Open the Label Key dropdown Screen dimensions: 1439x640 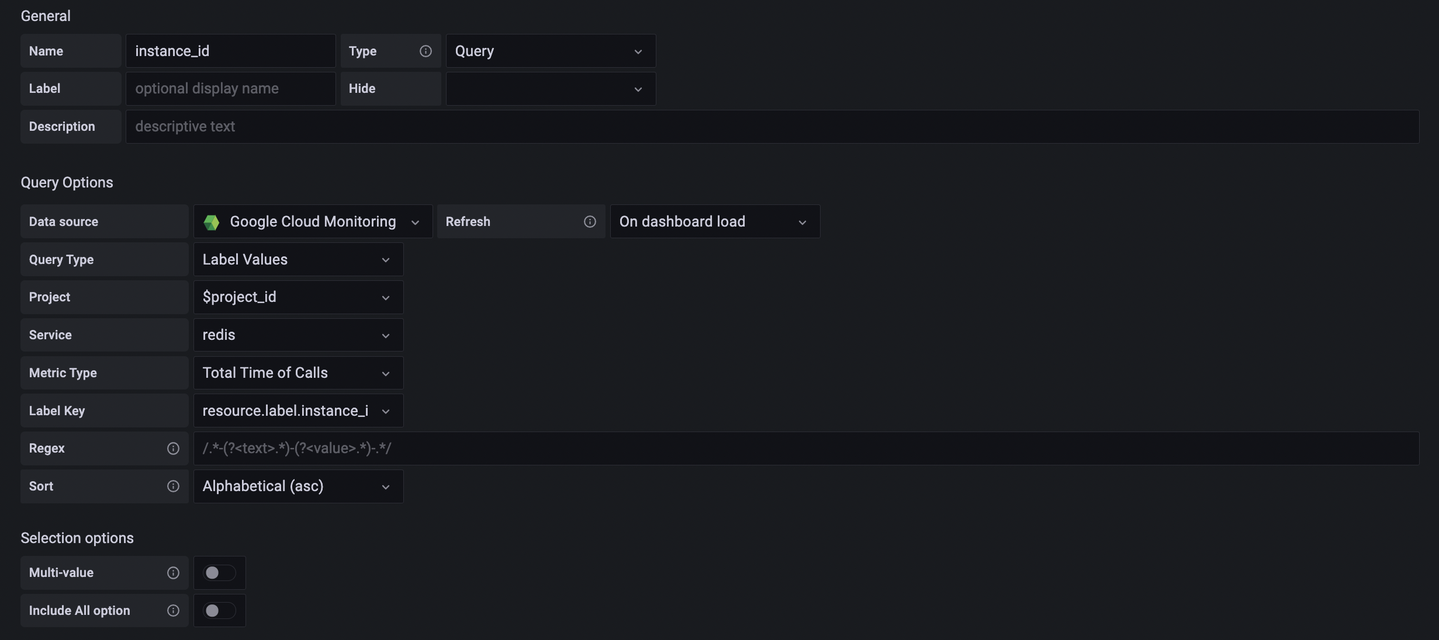coord(298,411)
